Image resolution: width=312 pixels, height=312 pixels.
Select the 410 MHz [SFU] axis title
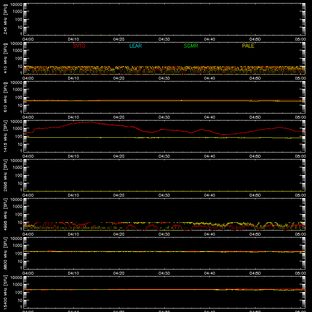pyautogui.click(x=5, y=58)
